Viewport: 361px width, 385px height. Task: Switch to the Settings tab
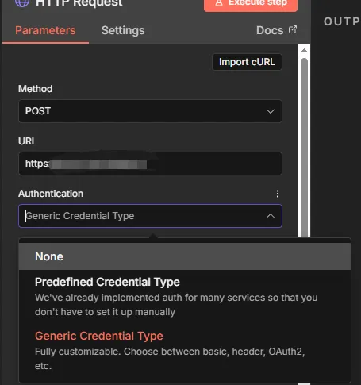tap(123, 30)
